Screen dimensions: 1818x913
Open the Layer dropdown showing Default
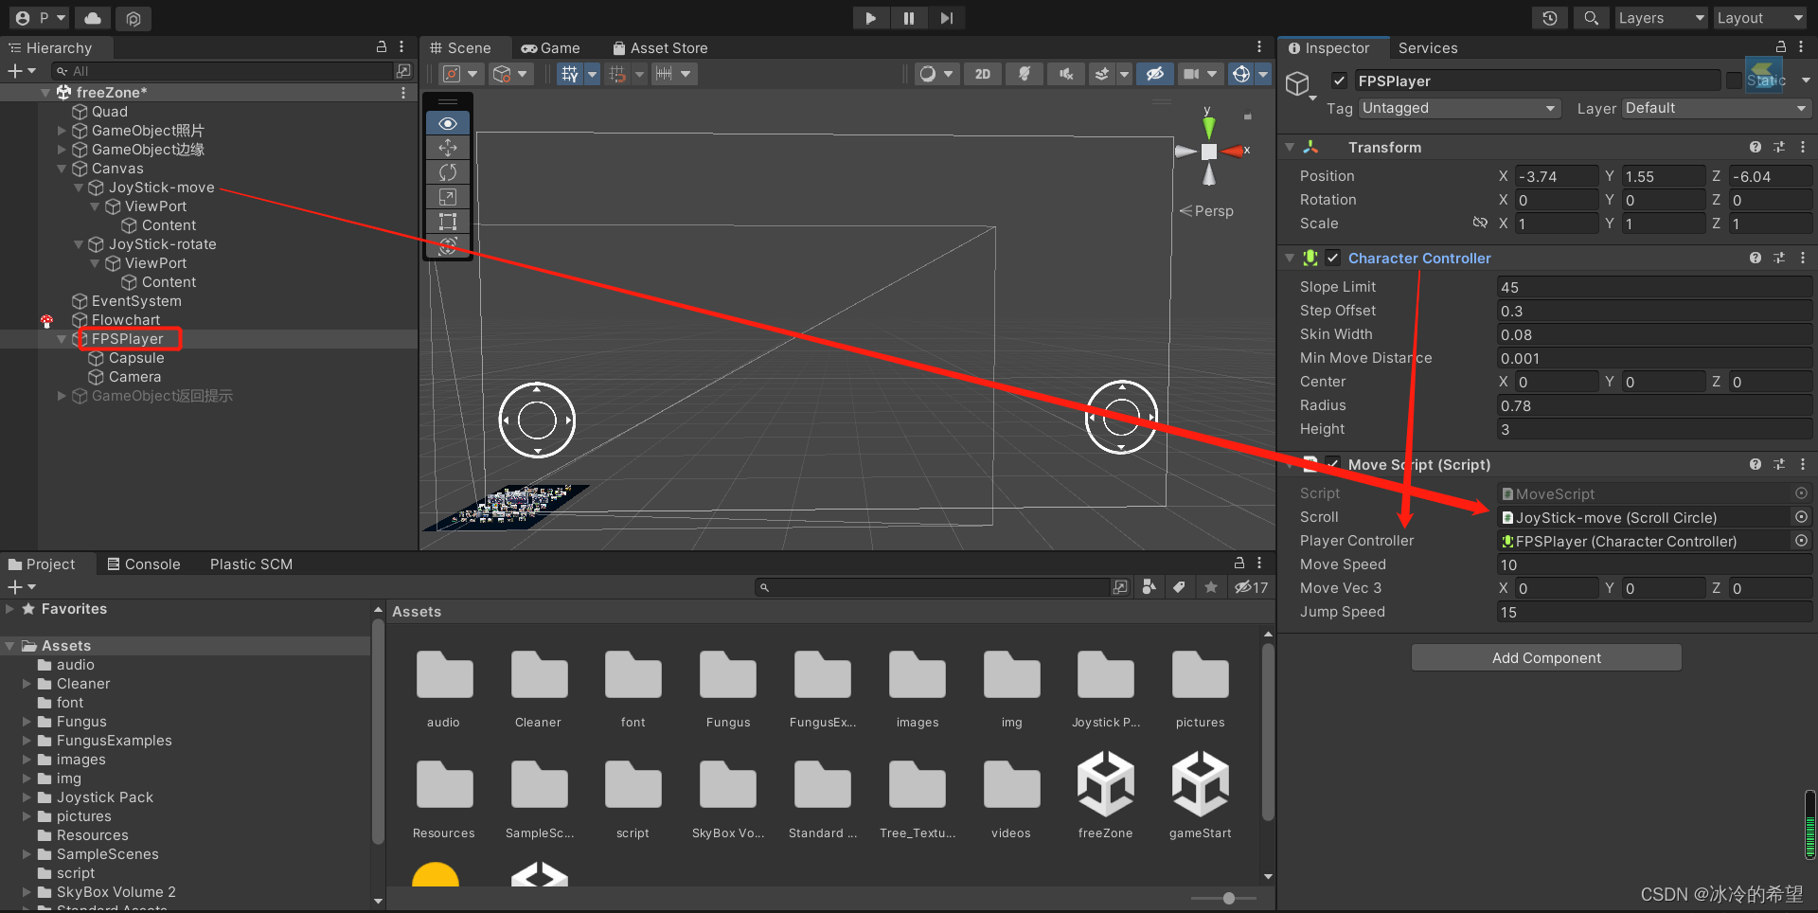pyautogui.click(x=1715, y=108)
